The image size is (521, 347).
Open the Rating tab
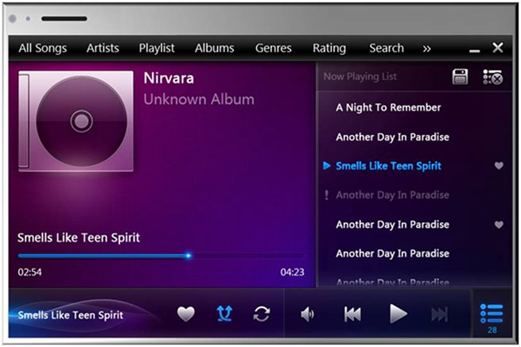tap(329, 48)
